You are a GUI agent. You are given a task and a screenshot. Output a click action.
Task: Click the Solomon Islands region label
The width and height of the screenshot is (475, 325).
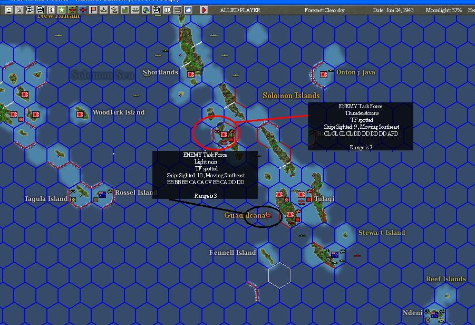[x=291, y=95]
